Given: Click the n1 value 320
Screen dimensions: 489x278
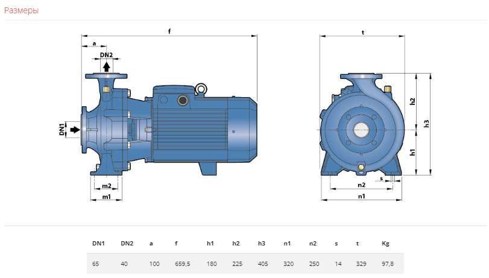Looking at the screenshot, I should 288,264.
